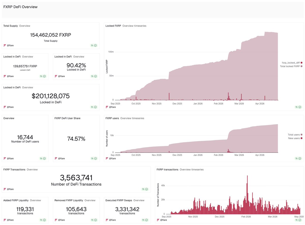Screen dimensions: 305x225
Task: Click the Flare logo in Added FXRP Liquidity card
Action: (x=5, y=220)
